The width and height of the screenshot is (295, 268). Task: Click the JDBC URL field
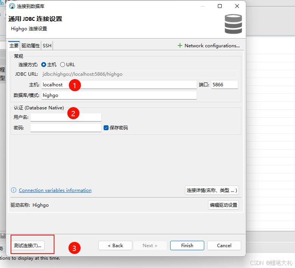coord(140,74)
